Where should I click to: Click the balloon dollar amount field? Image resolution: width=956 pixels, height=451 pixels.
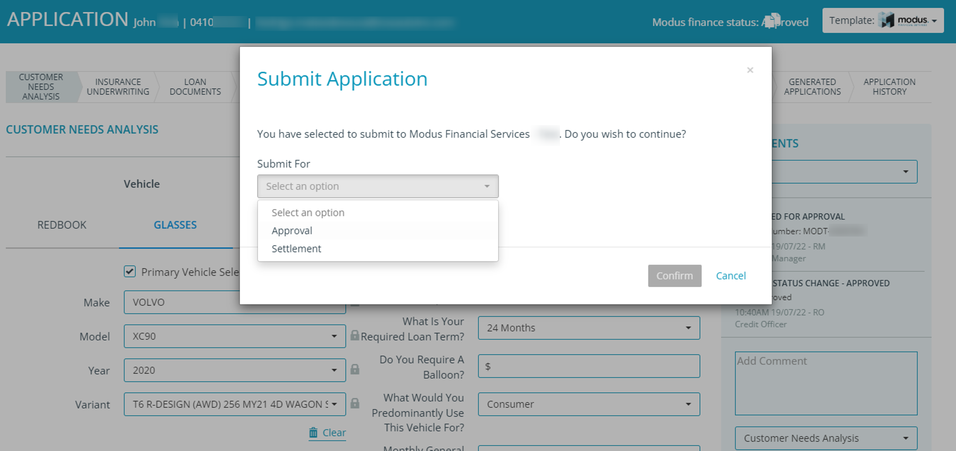(x=589, y=366)
